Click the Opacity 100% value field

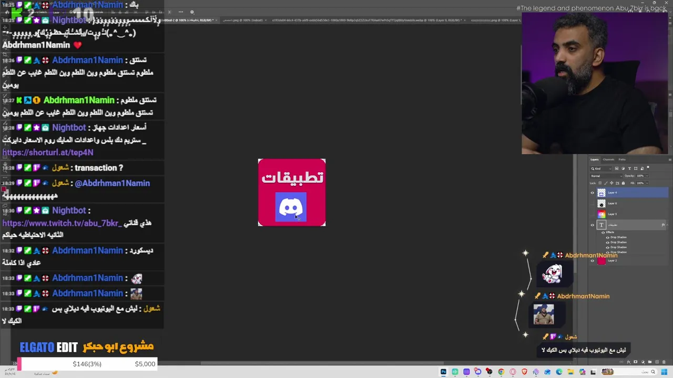640,176
